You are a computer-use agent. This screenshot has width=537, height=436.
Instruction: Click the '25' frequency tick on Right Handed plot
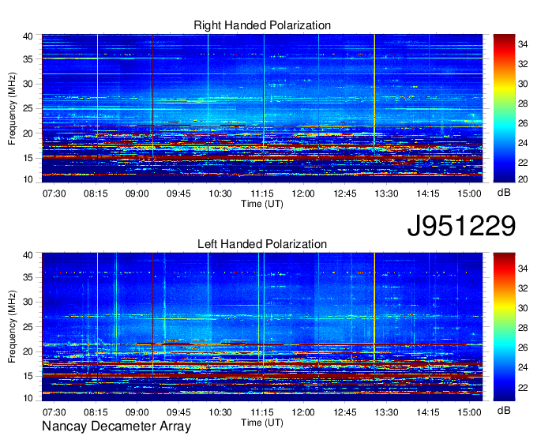coord(28,108)
